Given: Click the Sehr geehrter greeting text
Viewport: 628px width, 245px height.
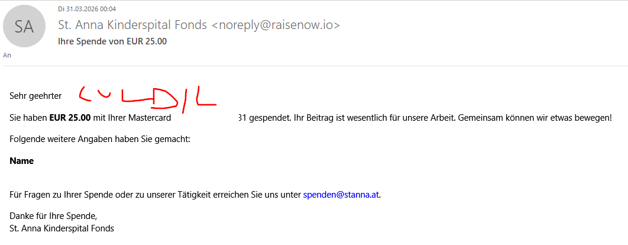Looking at the screenshot, I should click(x=35, y=95).
